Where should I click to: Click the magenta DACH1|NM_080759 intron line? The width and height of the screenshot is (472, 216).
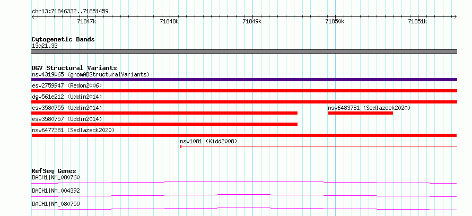[x=244, y=209]
